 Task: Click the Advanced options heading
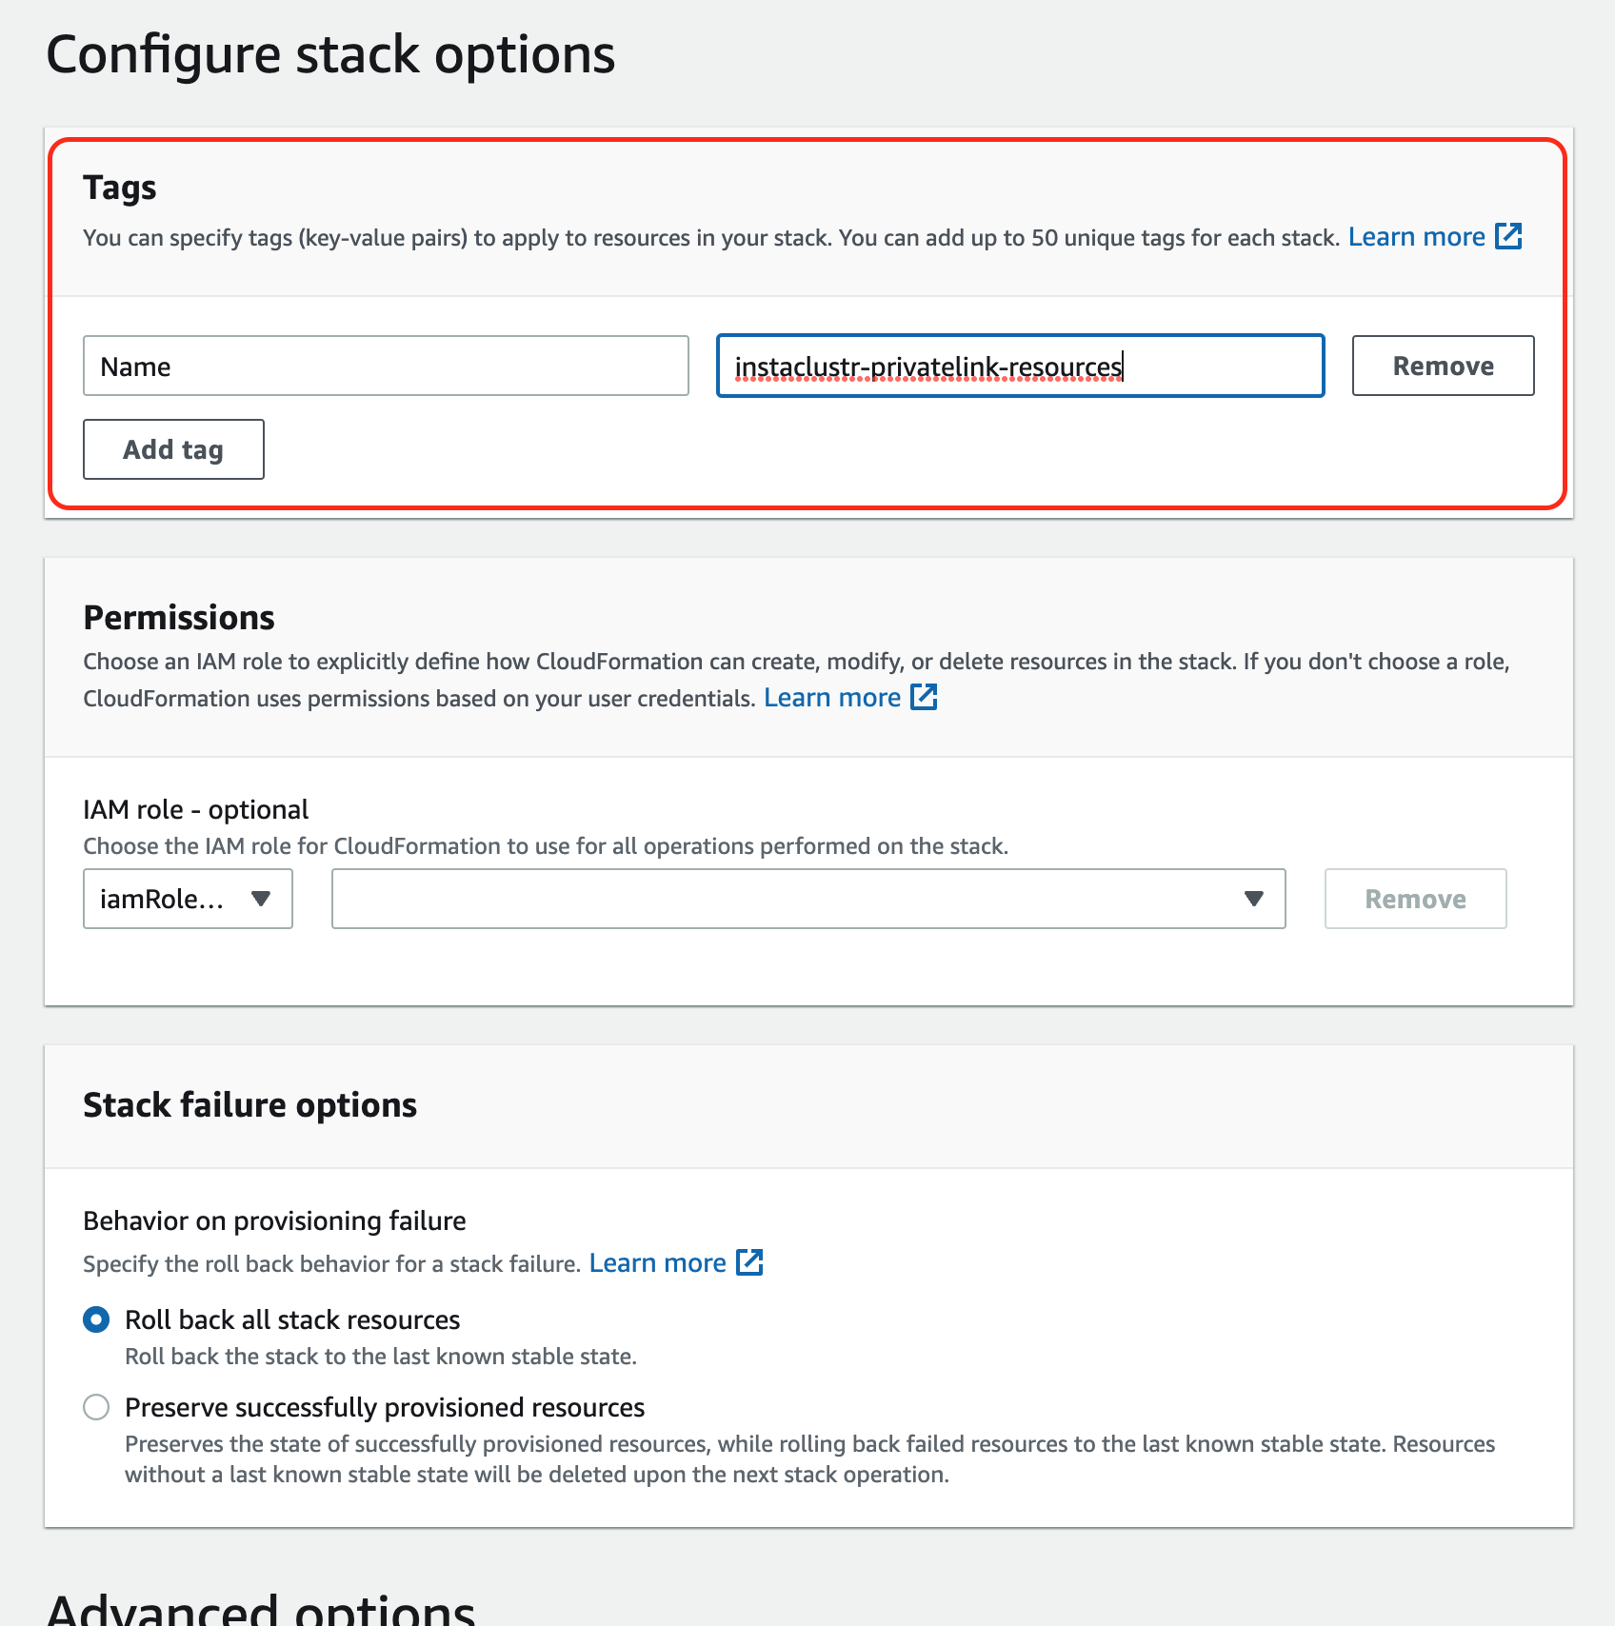point(261,1611)
